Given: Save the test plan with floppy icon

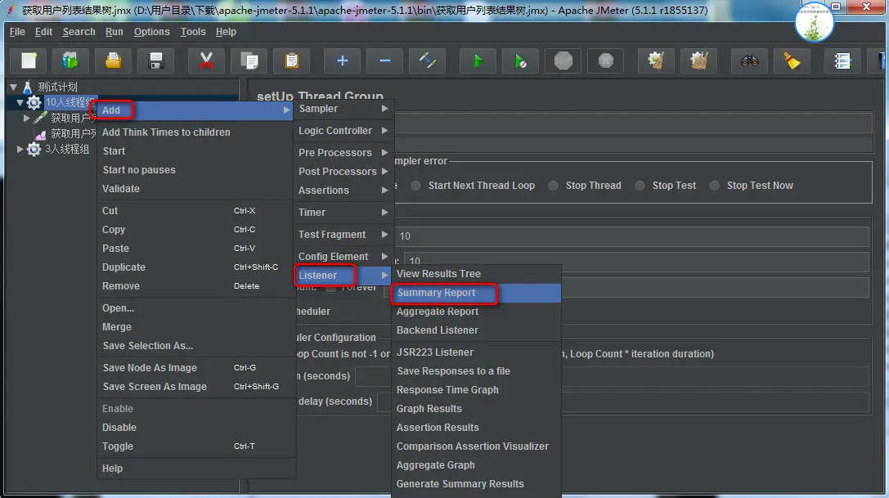Looking at the screenshot, I should click(x=156, y=61).
